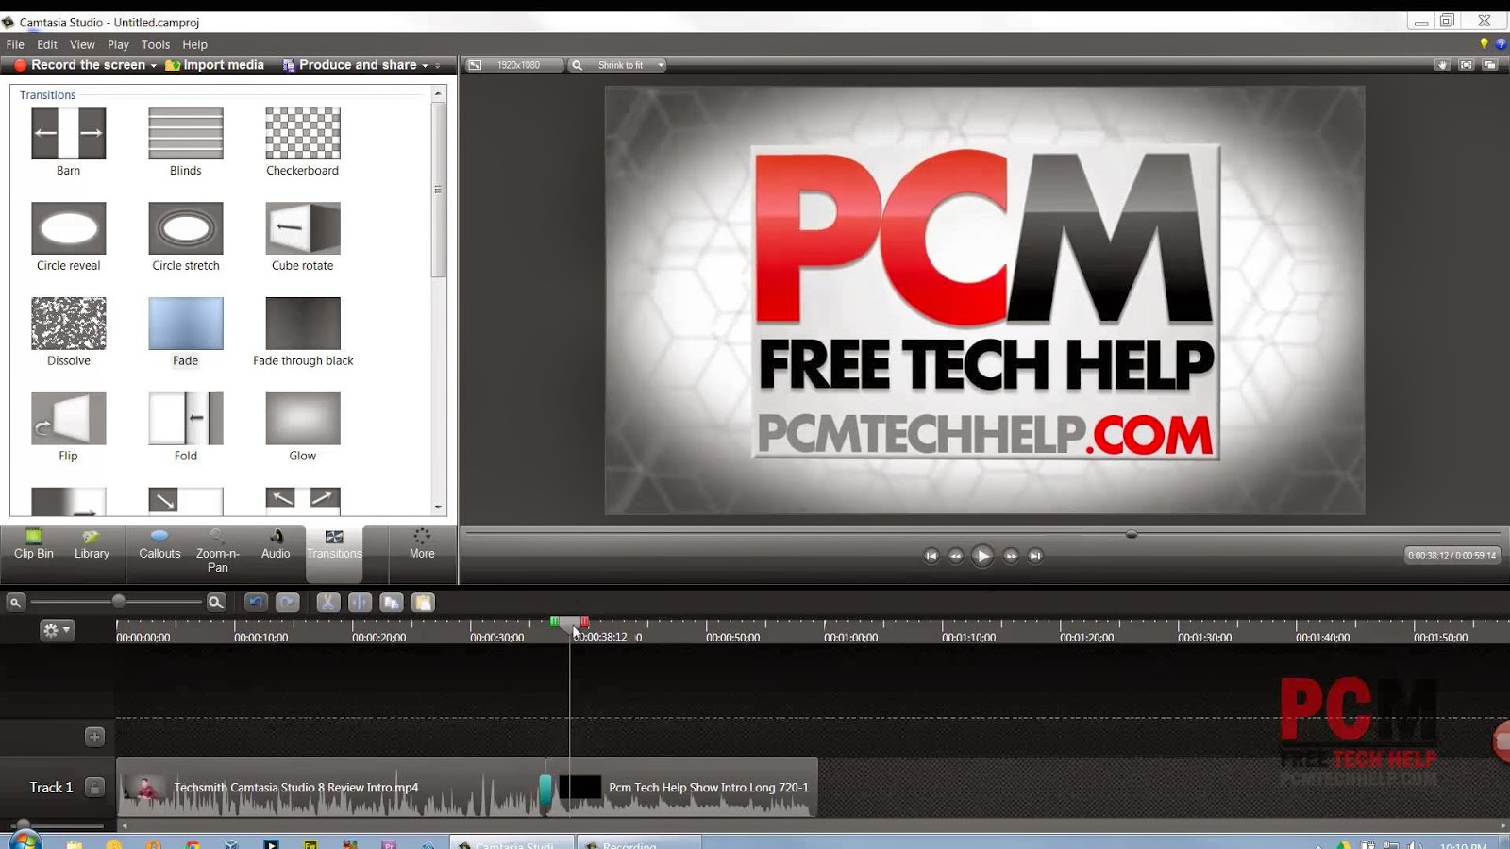The height and width of the screenshot is (849, 1510).
Task: Click Produce and share button
Action: 350,65
